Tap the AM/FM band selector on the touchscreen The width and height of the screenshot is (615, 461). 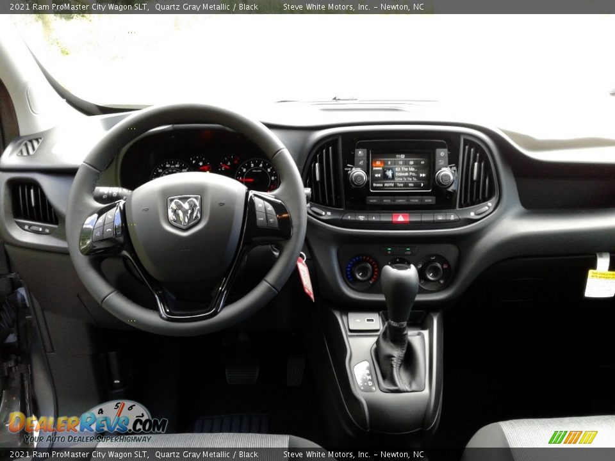tap(389, 184)
